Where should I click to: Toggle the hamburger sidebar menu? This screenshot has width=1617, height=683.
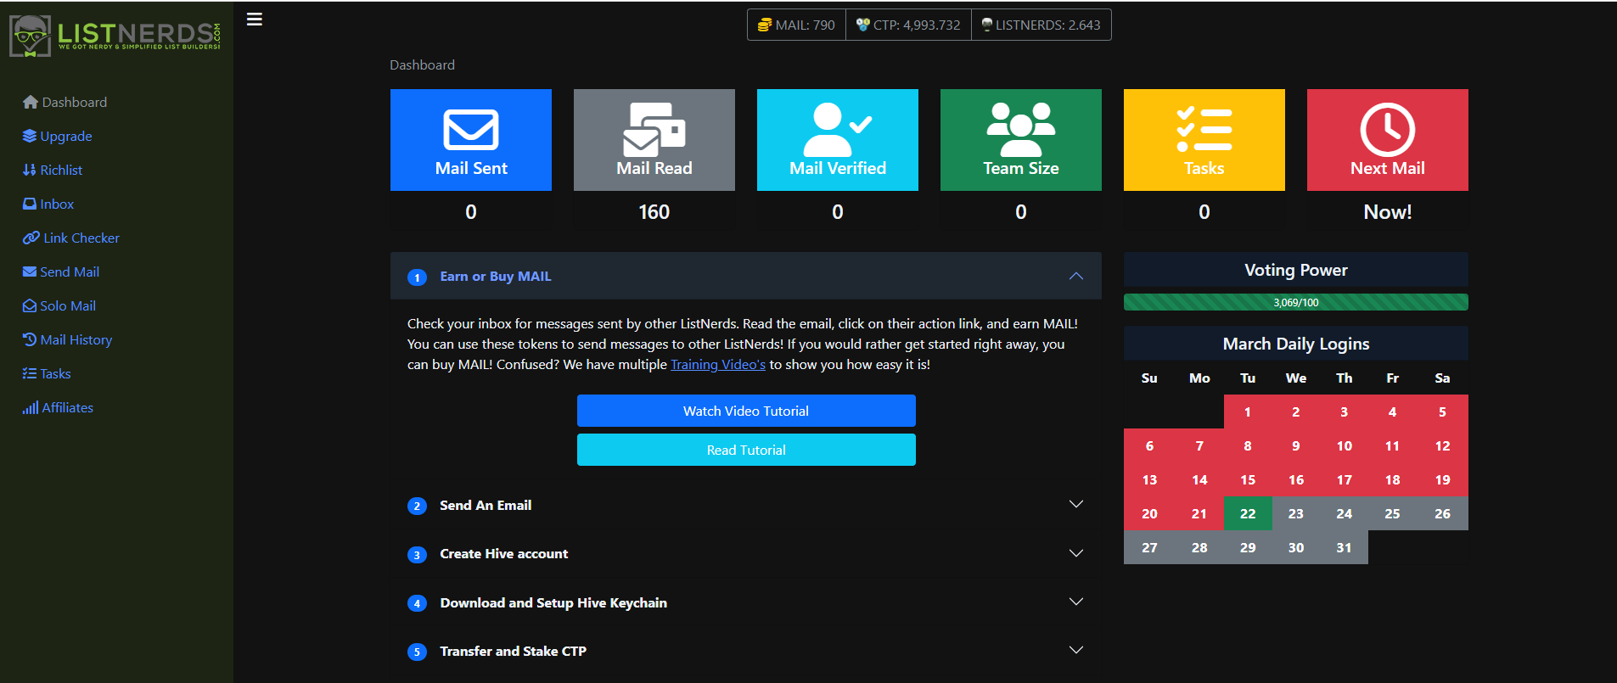pos(255,19)
